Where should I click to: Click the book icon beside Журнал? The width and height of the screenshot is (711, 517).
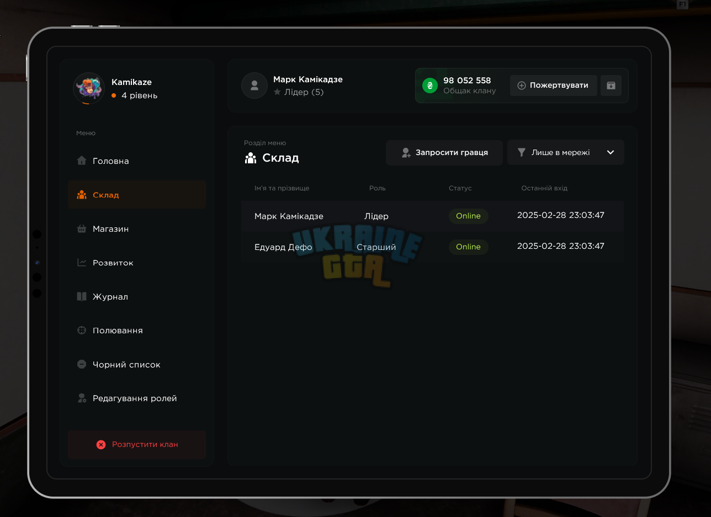click(82, 296)
